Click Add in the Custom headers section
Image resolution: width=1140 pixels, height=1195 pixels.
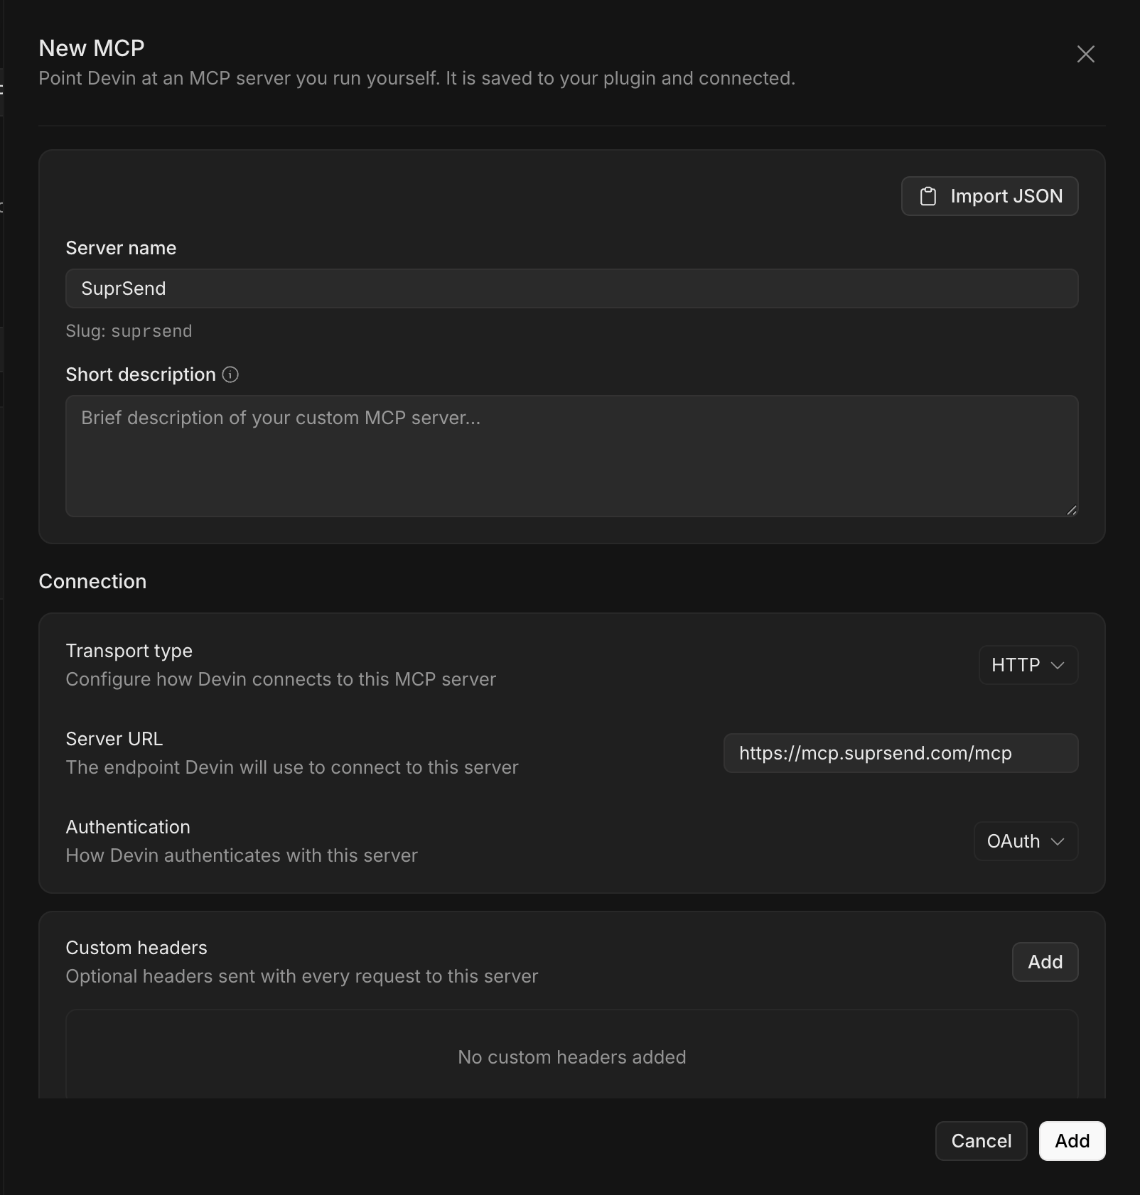(1045, 962)
